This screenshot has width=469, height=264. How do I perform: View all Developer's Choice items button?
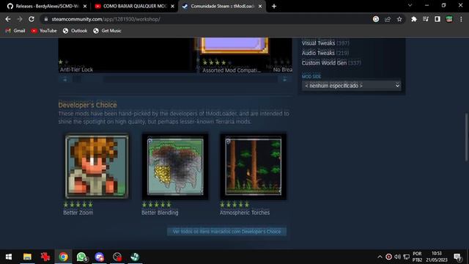click(226, 232)
